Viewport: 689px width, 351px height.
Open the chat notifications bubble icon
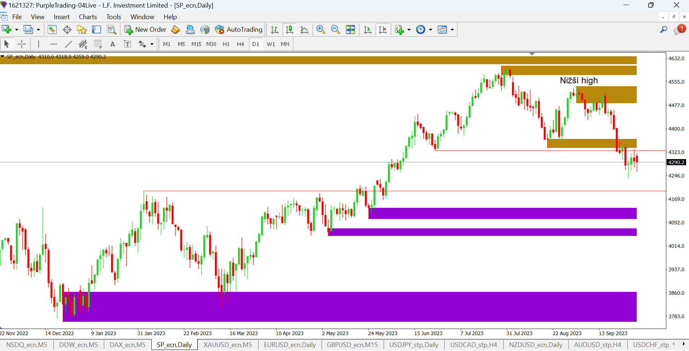(x=679, y=30)
